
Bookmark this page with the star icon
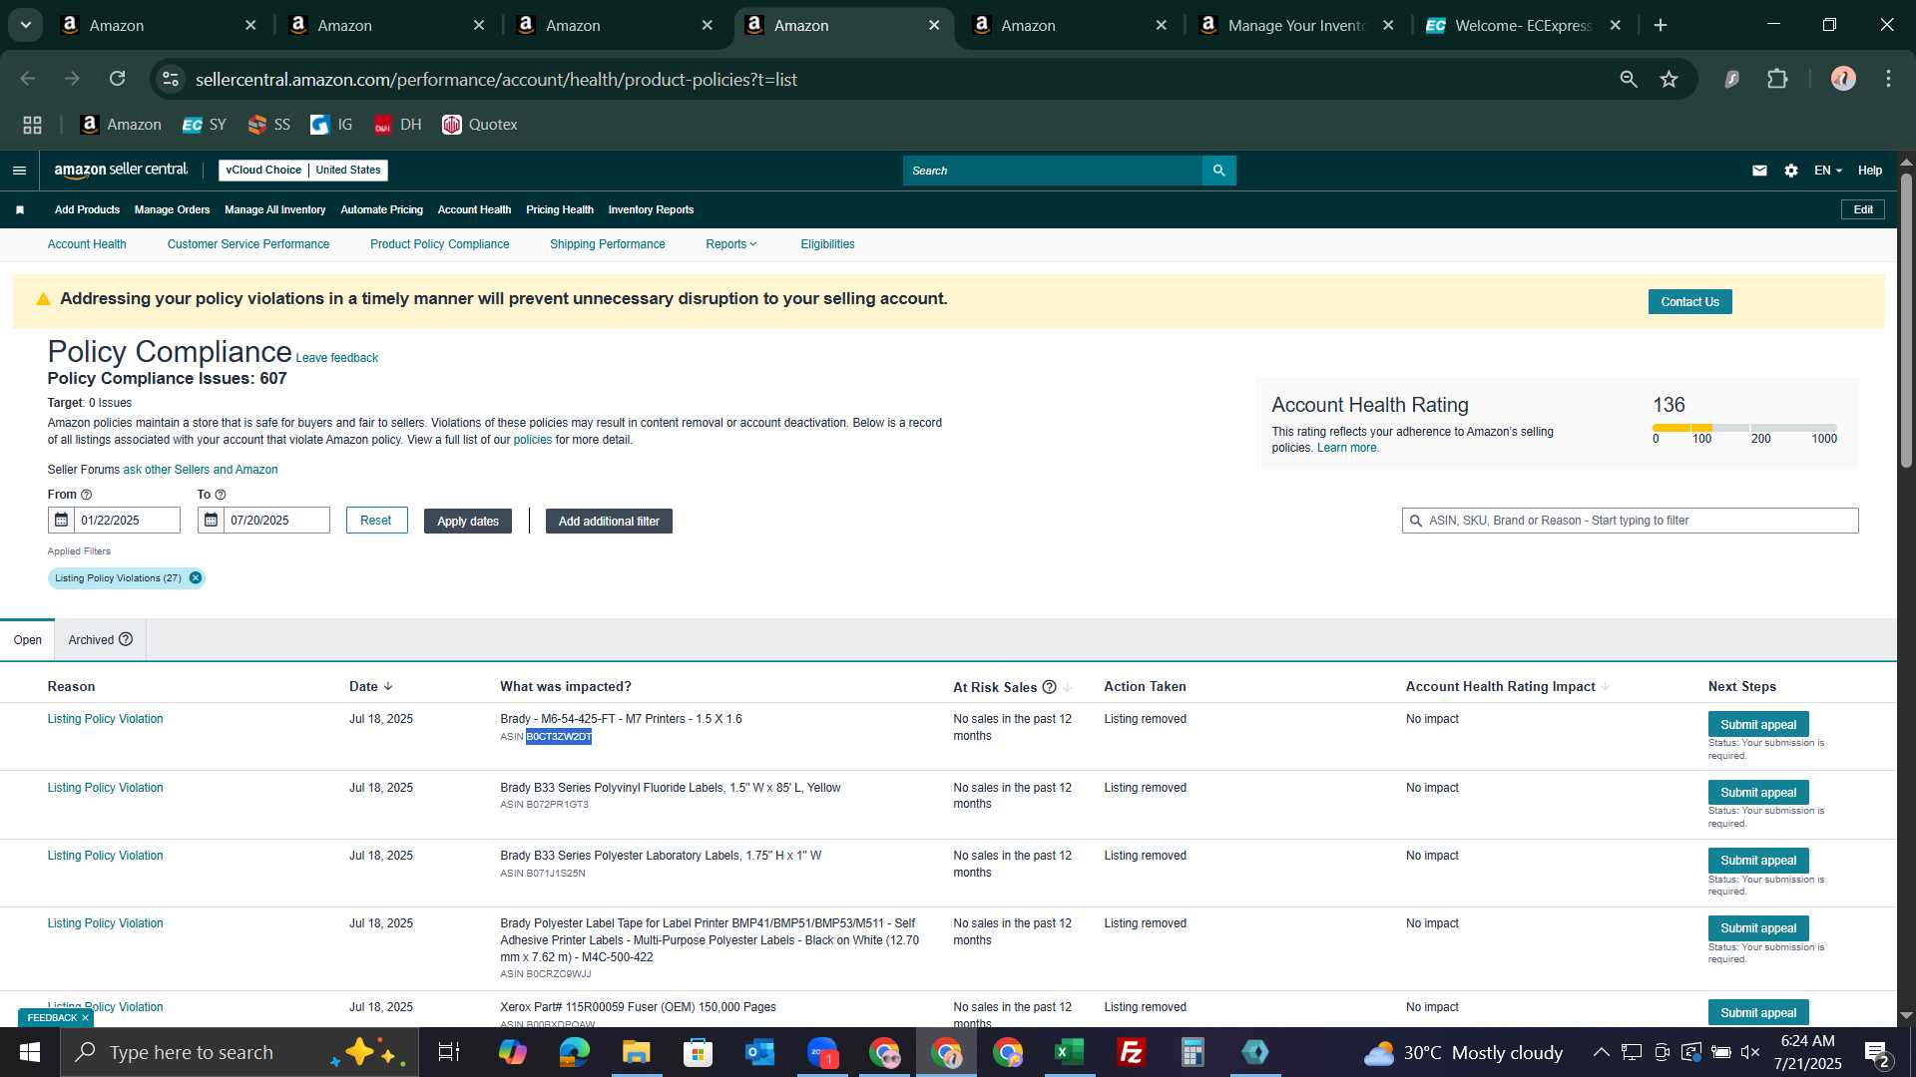pos(1669,79)
